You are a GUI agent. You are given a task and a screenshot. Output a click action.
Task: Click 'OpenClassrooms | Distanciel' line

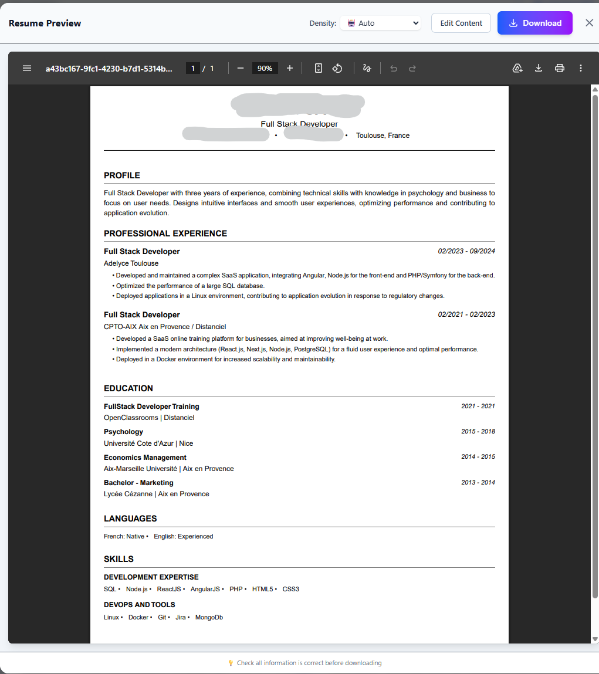(x=149, y=418)
